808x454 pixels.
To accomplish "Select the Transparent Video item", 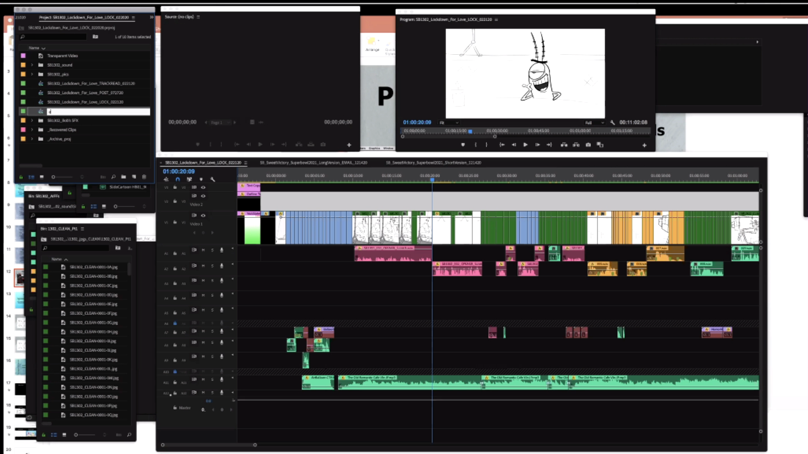I will 62,56.
